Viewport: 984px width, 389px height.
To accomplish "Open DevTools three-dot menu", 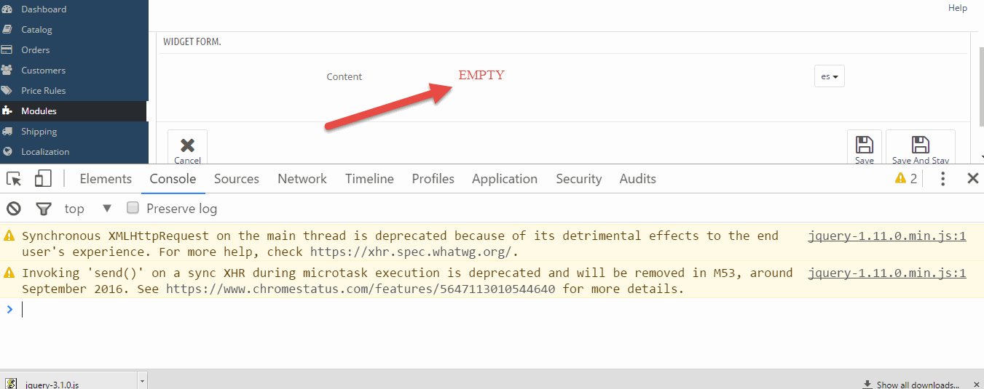I will (943, 179).
